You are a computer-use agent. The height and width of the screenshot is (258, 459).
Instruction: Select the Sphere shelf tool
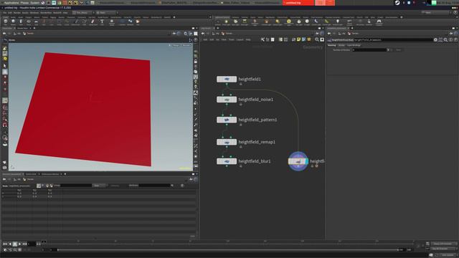click(13, 22)
